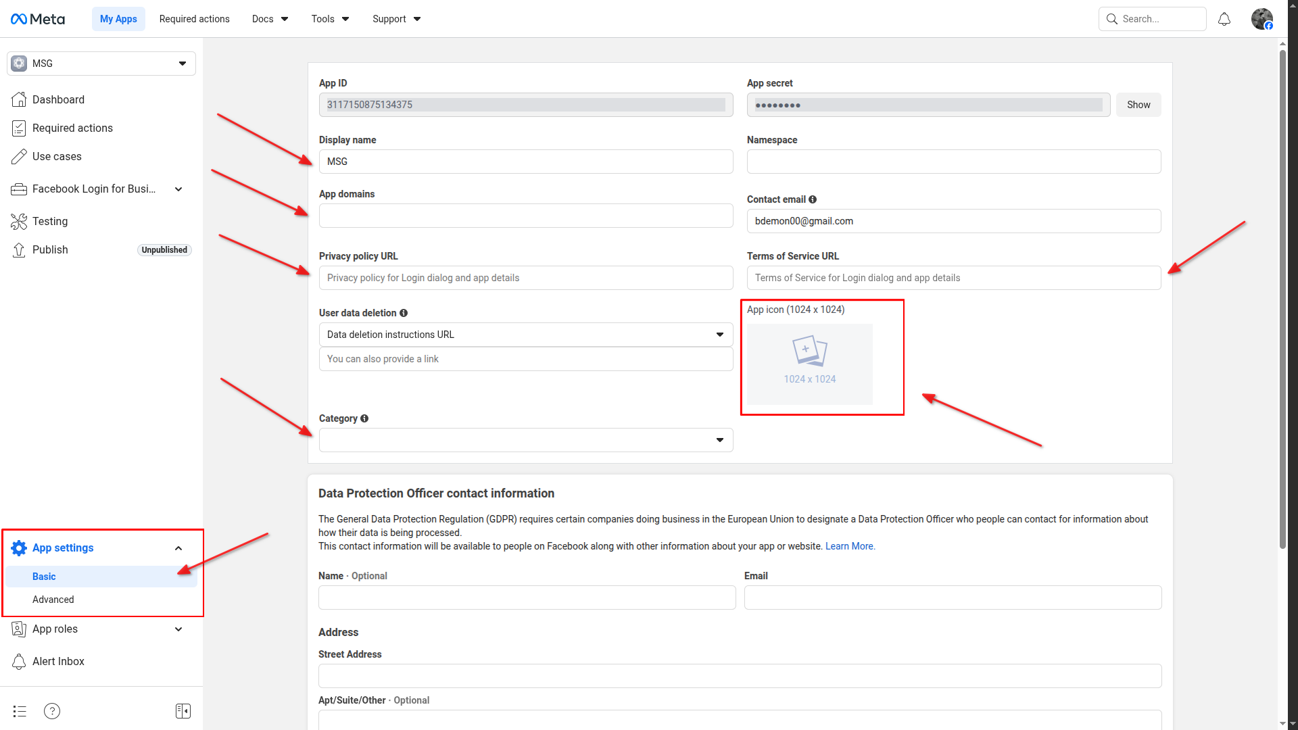Open the Docs menu
1298x730 pixels.
(270, 19)
